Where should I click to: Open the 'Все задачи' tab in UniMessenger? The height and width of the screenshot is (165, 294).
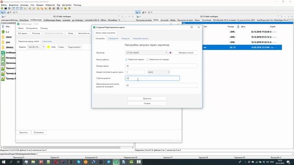[23, 33]
